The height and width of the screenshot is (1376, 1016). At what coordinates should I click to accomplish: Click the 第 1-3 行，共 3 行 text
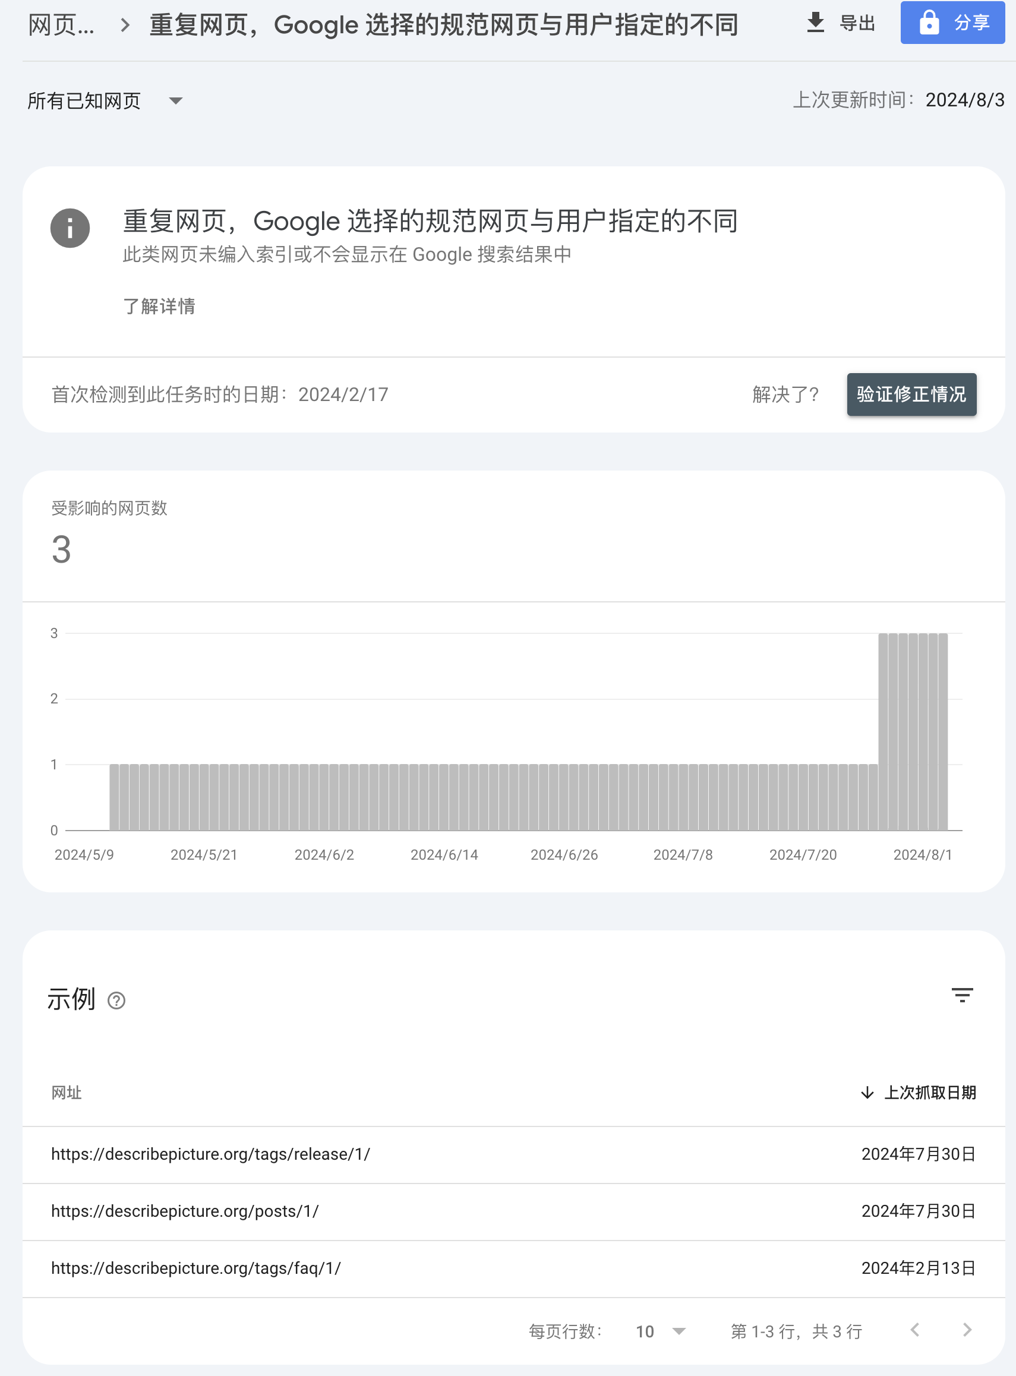(796, 1331)
